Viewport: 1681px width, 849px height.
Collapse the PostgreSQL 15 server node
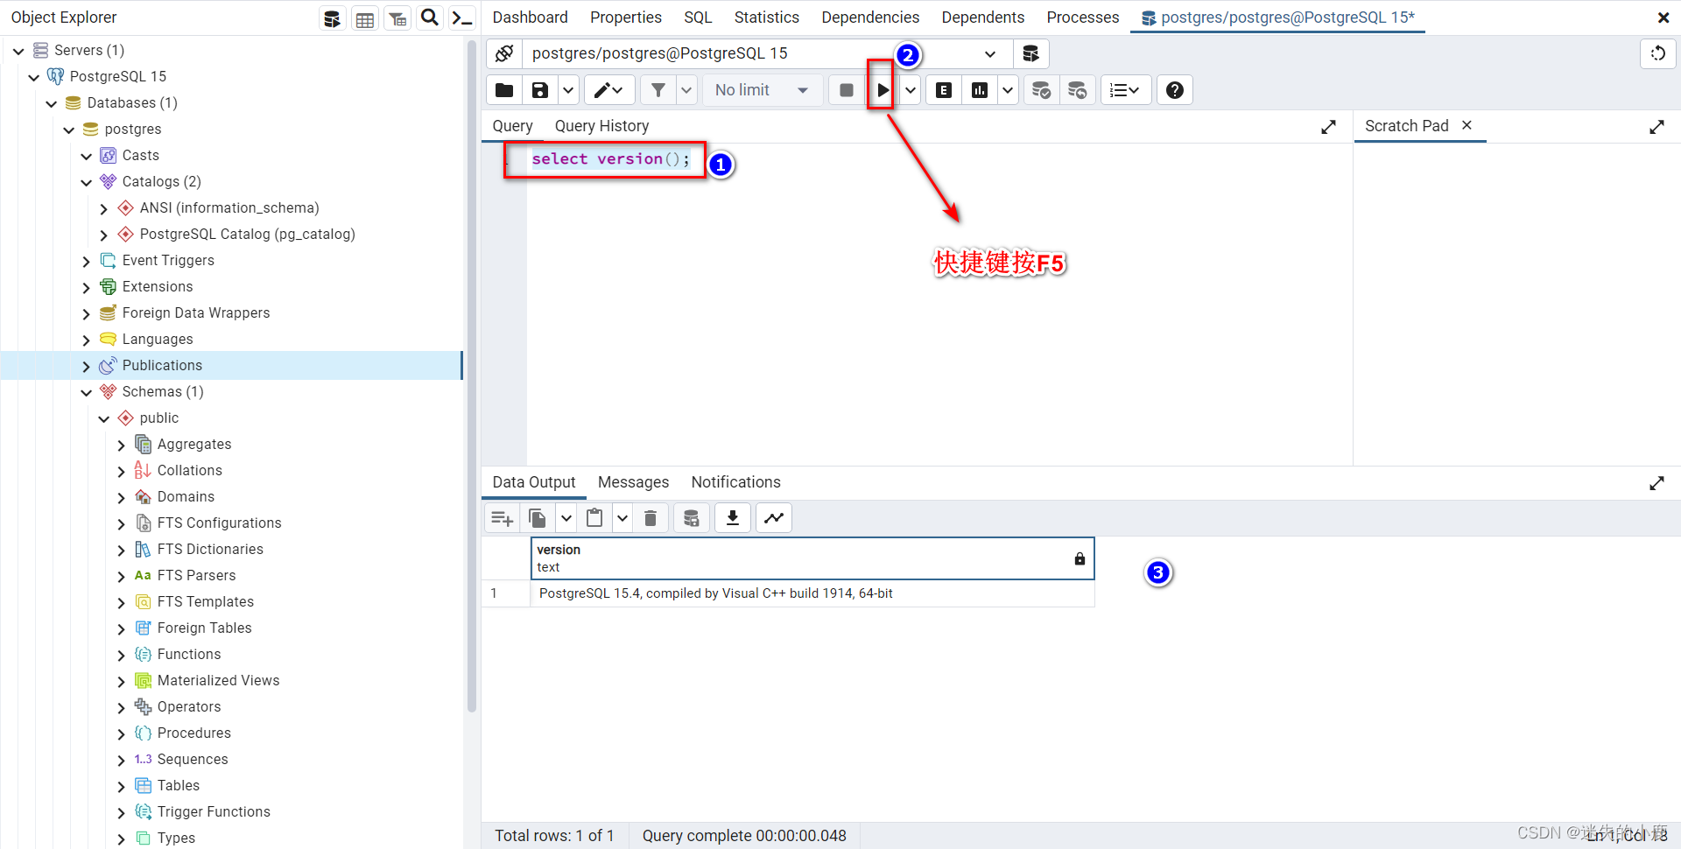[34, 77]
